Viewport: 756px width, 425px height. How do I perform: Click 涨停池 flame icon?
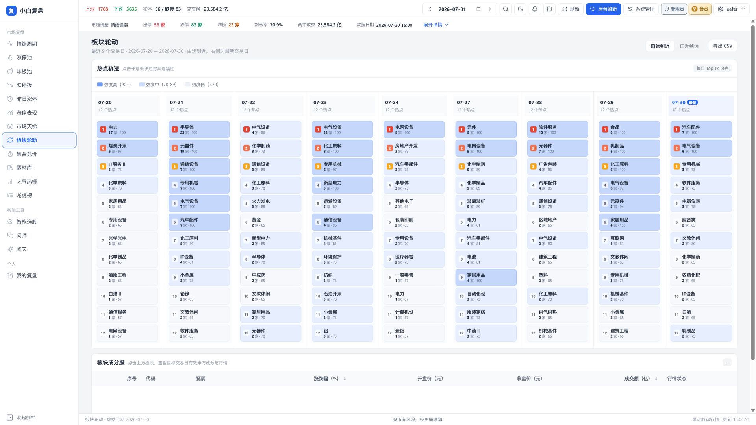(10, 57)
